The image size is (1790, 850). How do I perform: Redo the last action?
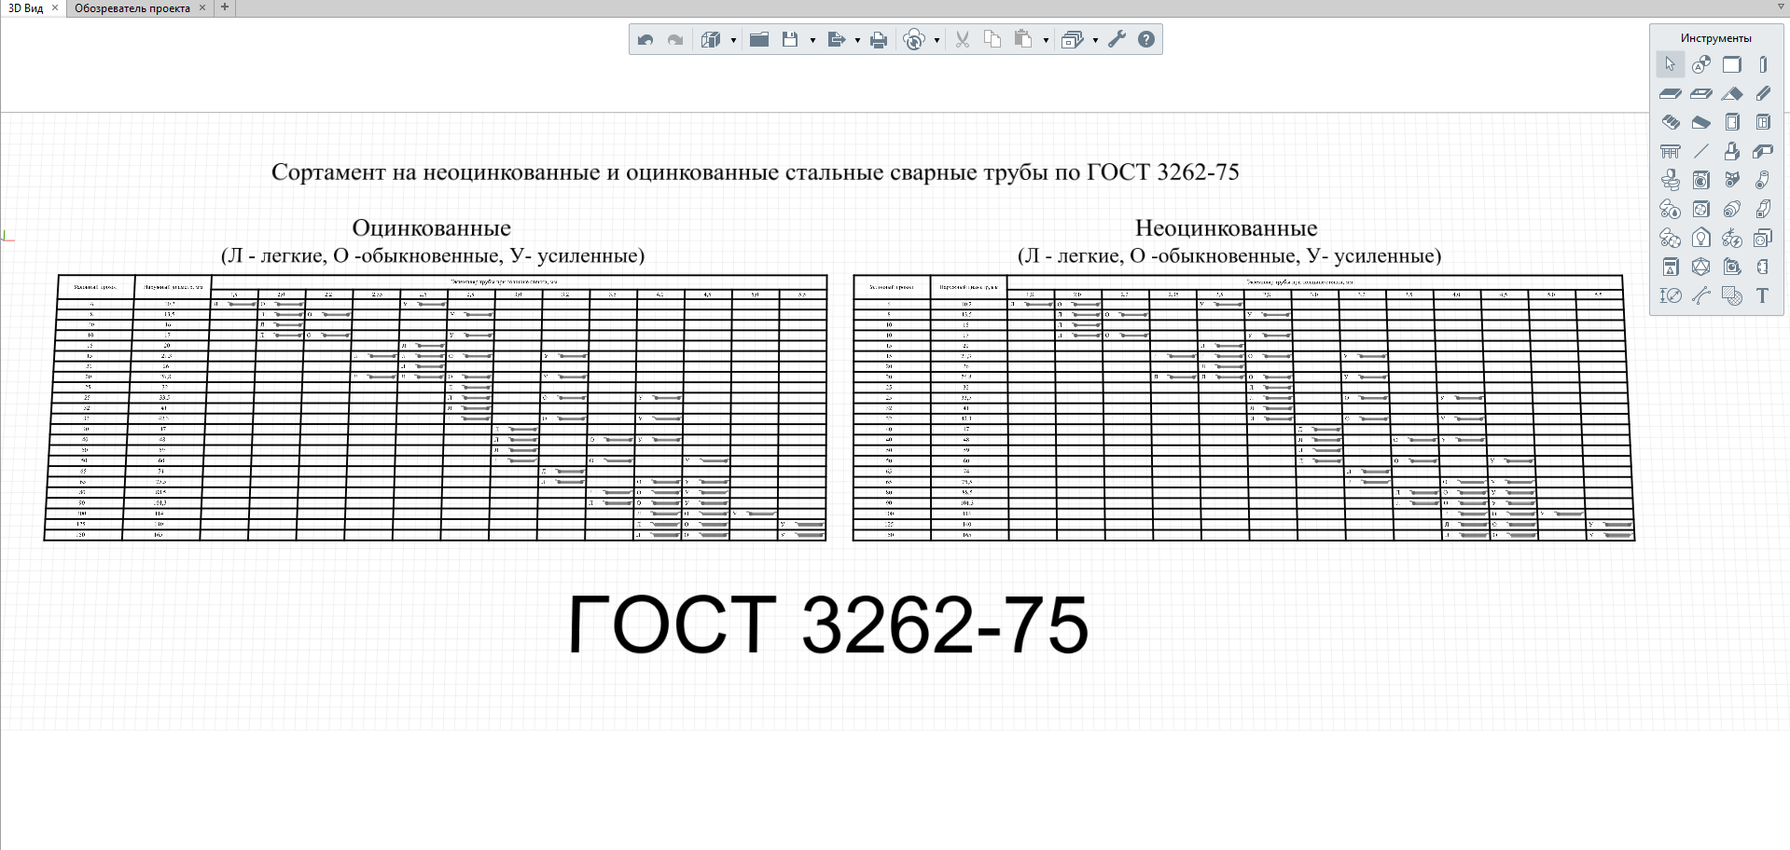click(675, 39)
